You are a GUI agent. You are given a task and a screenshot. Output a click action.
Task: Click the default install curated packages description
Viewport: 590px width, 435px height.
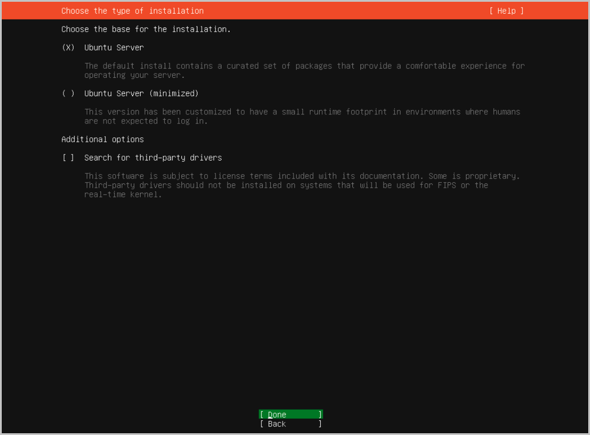point(304,66)
